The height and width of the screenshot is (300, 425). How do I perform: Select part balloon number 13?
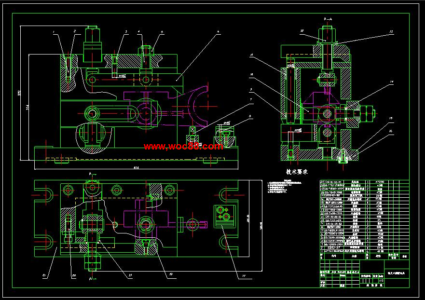click(391, 31)
